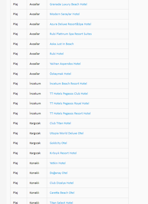Open Rubi Platinum Spa Resort Suites
The height and width of the screenshot is (204, 148).
[71, 34]
